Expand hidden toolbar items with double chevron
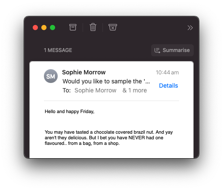 (190, 28)
